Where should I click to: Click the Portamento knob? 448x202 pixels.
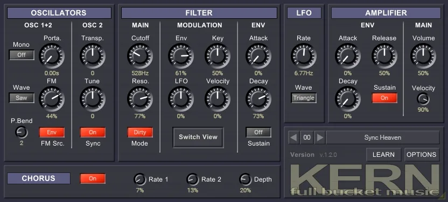[x=52, y=56]
